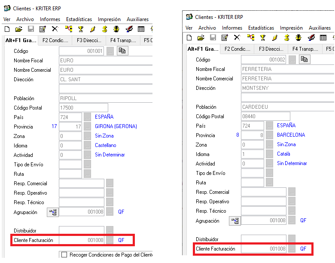Open the Estadísticas menu in left window
Viewport: 335px width, 263px height.
79,19
